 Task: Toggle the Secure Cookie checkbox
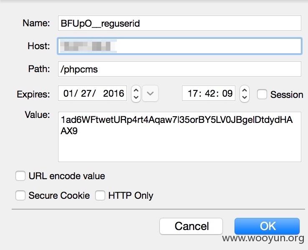(x=20, y=195)
